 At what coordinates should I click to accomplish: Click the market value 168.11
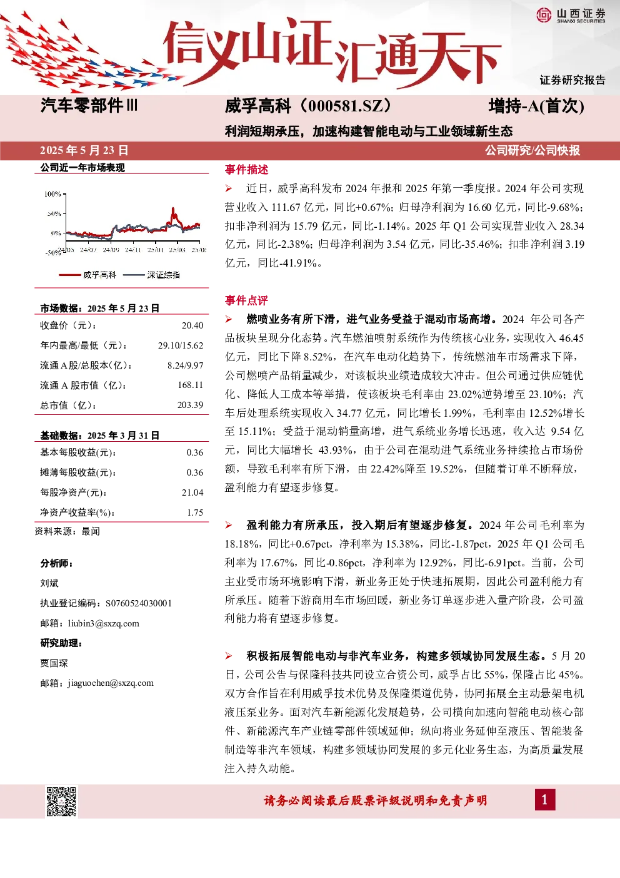click(x=191, y=385)
